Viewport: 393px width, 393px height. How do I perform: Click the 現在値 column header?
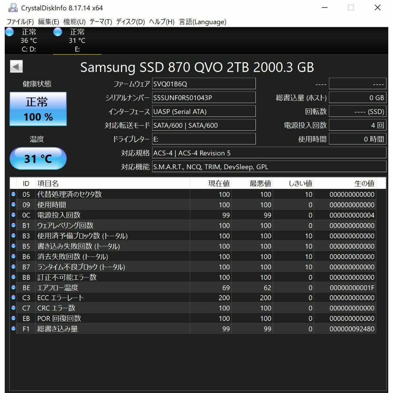click(210, 183)
